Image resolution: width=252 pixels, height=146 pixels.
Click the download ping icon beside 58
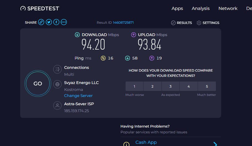click(x=128, y=58)
